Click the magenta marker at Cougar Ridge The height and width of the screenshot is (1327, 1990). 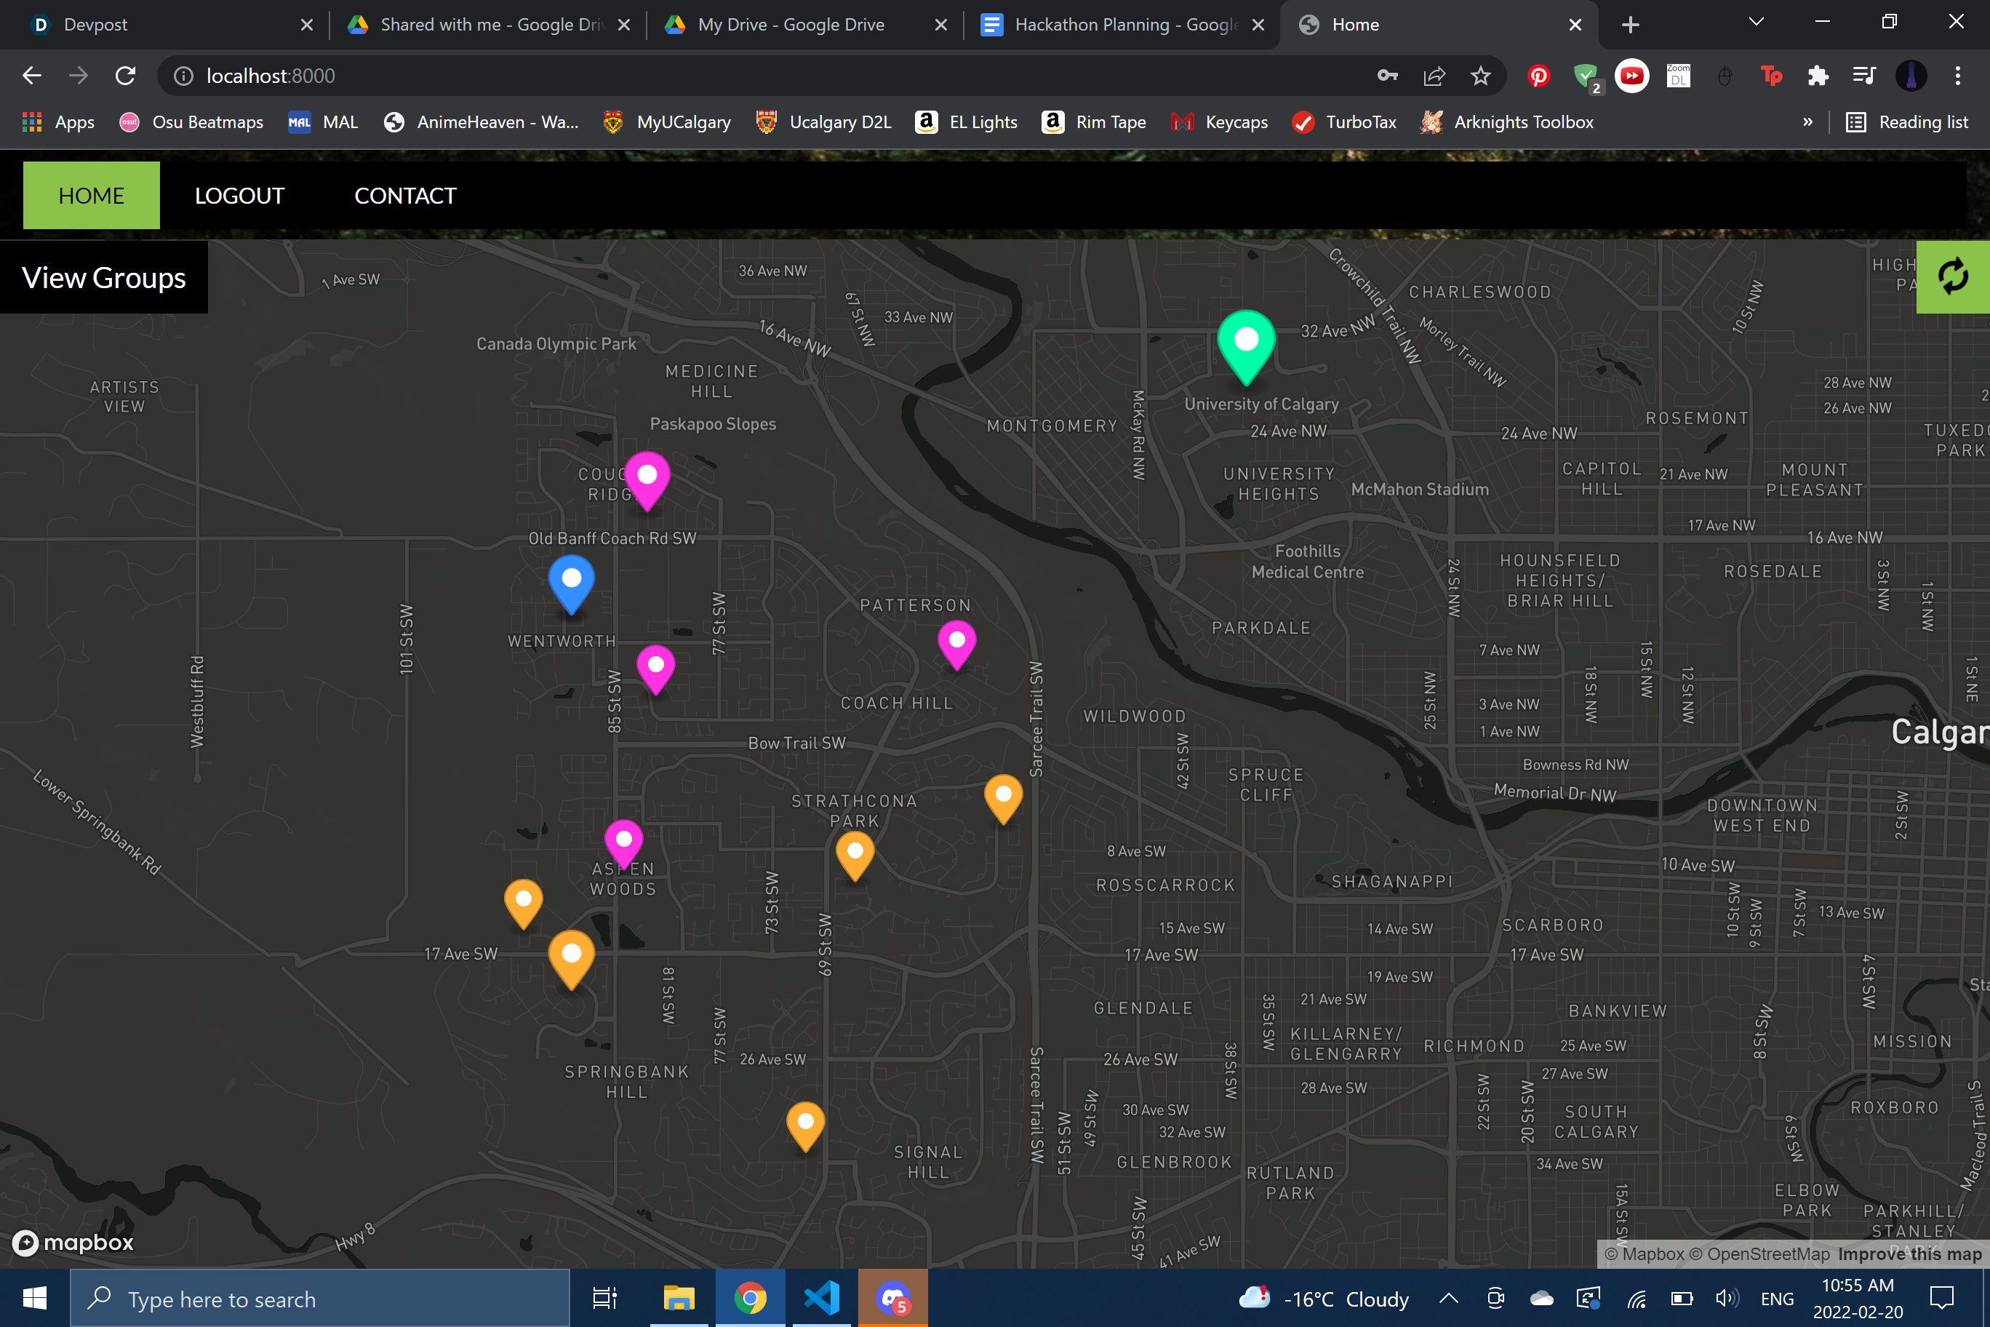pos(647,477)
